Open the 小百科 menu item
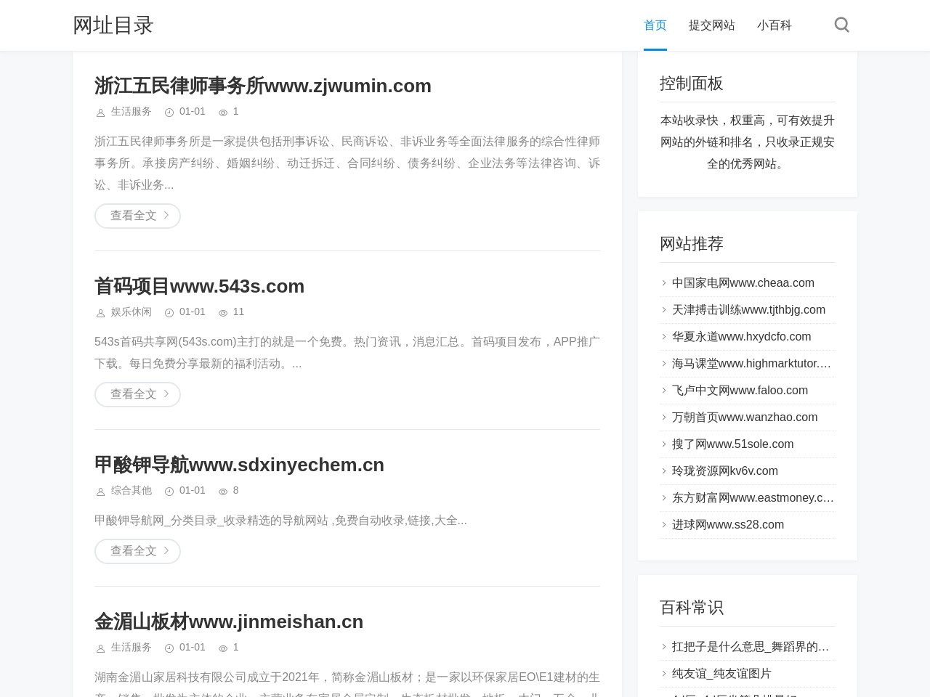Screen dimensions: 930x697 (774, 25)
